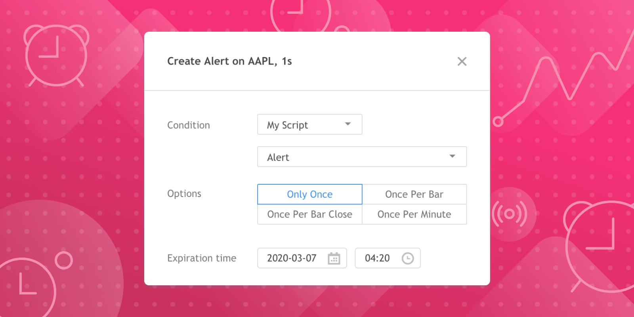The width and height of the screenshot is (634, 317).
Task: Expand the Alert dropdown
Action: tap(362, 157)
